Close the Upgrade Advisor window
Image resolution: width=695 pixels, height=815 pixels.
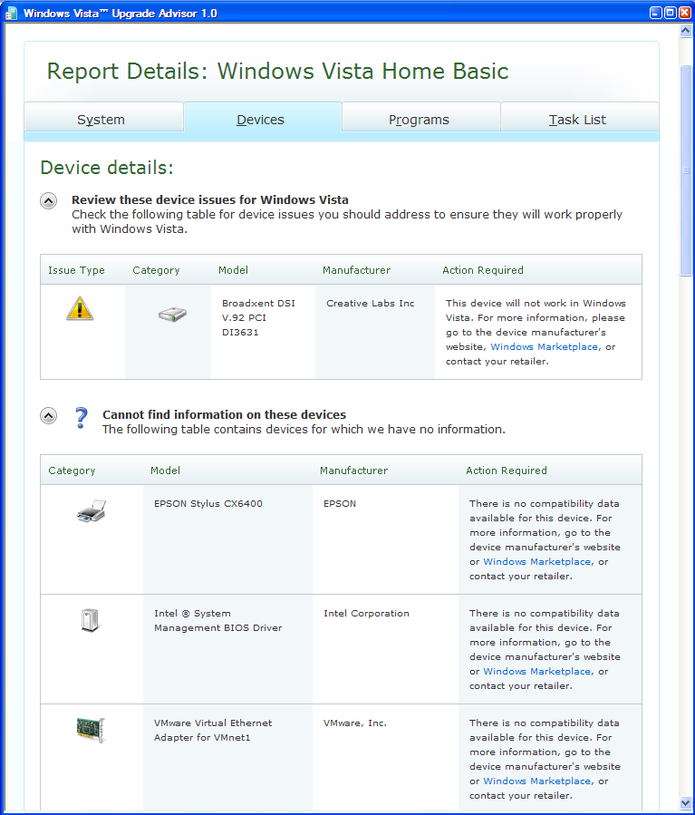click(685, 13)
